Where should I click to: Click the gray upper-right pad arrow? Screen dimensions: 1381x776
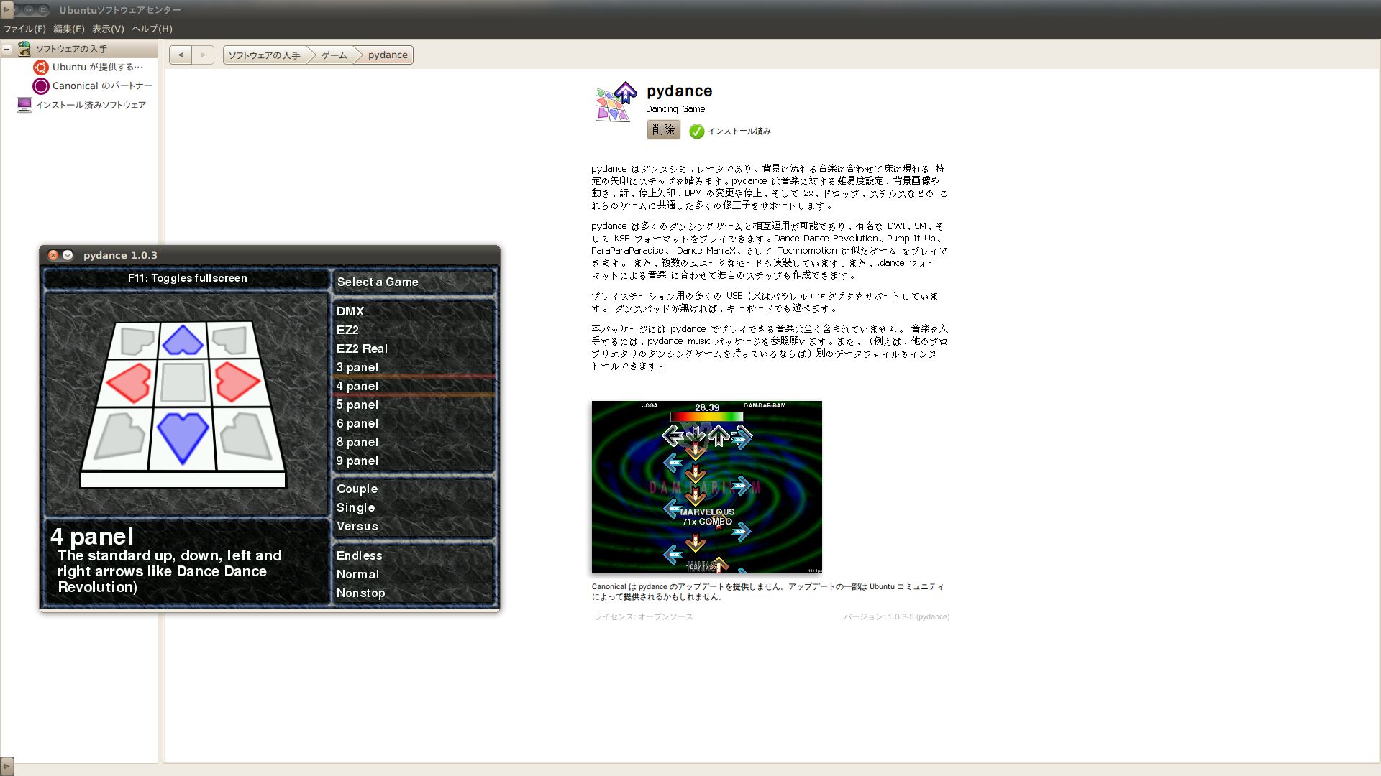pyautogui.click(x=230, y=340)
